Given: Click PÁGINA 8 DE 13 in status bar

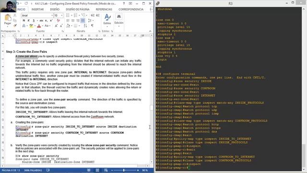Looking at the screenshot, I should point(11,170).
